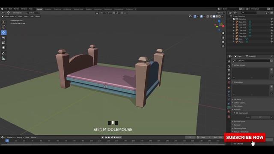
Task: Select the 3D Cursor tool
Action: [3, 27]
